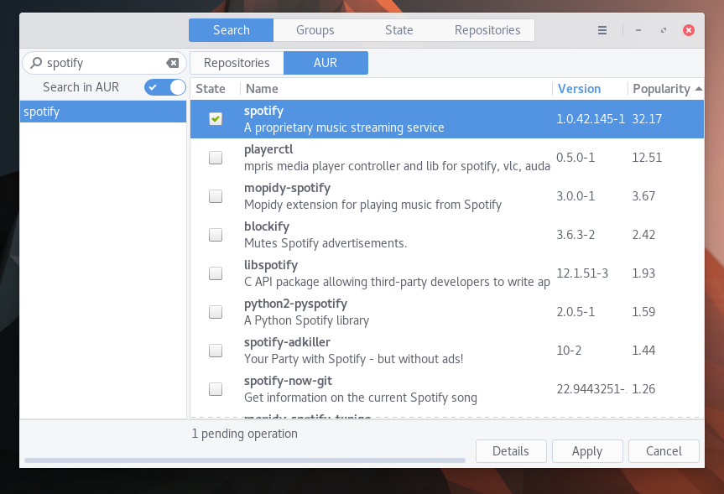Select the blockify package name
Viewport: 724px width, 494px height.
click(x=267, y=226)
